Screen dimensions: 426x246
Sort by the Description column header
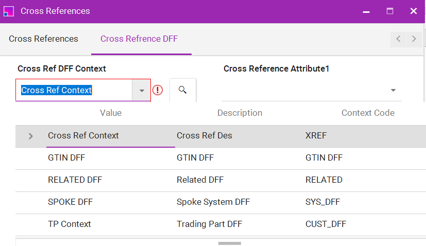point(240,113)
